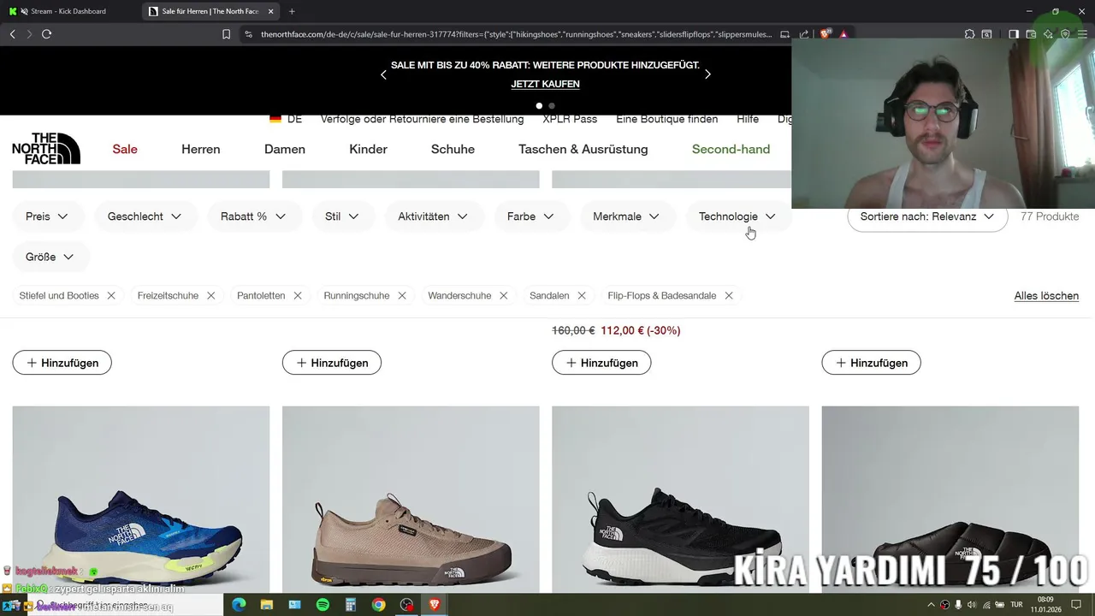Click the JETZT KAUFEN banner link
1095x616 pixels.
click(546, 84)
